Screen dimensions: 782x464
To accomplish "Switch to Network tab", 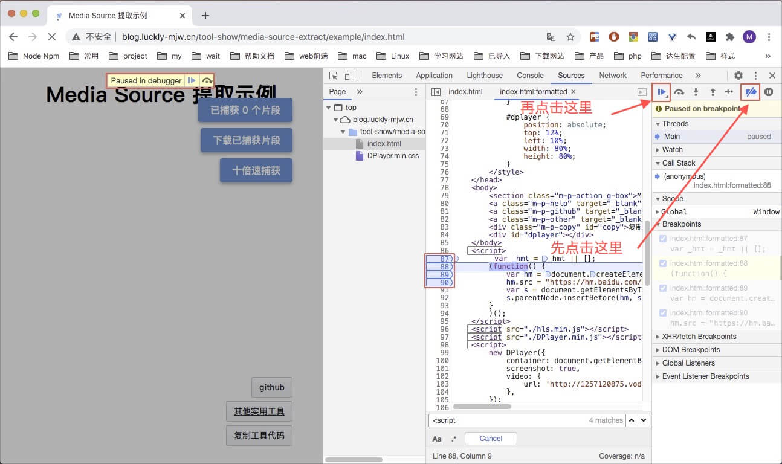I will 613,76.
